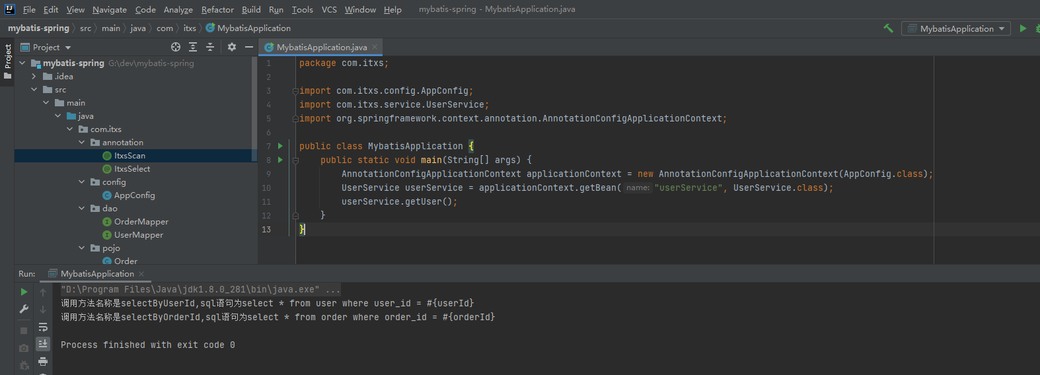
Task: Toggle scroll to end in Run console
Action: 43,343
